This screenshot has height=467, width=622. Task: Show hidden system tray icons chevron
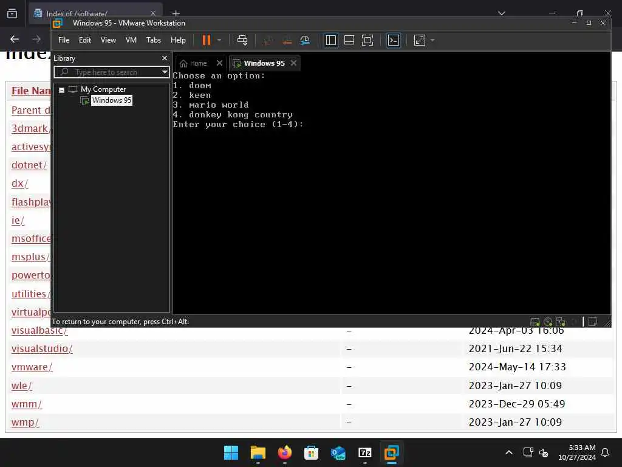[x=509, y=452]
